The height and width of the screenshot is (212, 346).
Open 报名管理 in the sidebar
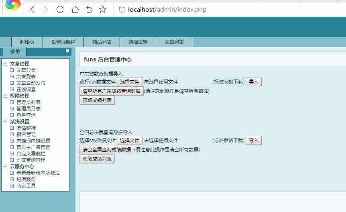click(x=26, y=135)
